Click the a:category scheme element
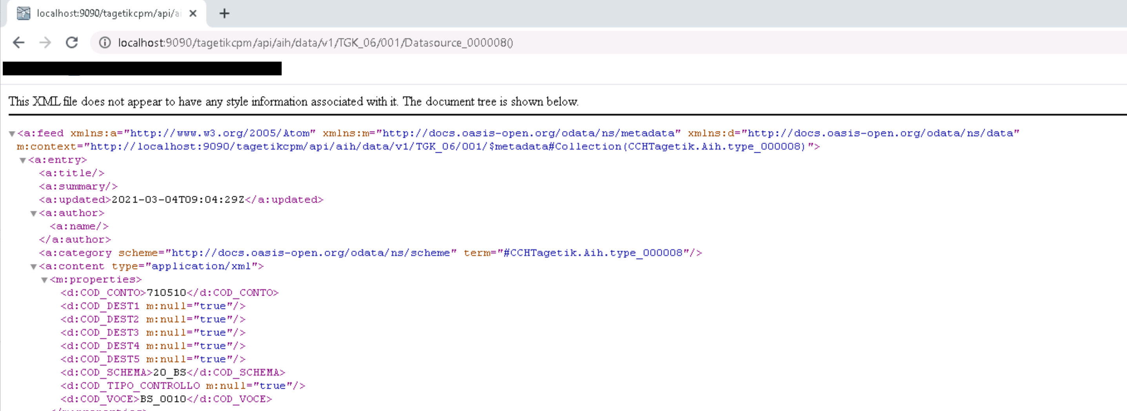Image resolution: width=1127 pixels, height=411 pixels. [370, 253]
